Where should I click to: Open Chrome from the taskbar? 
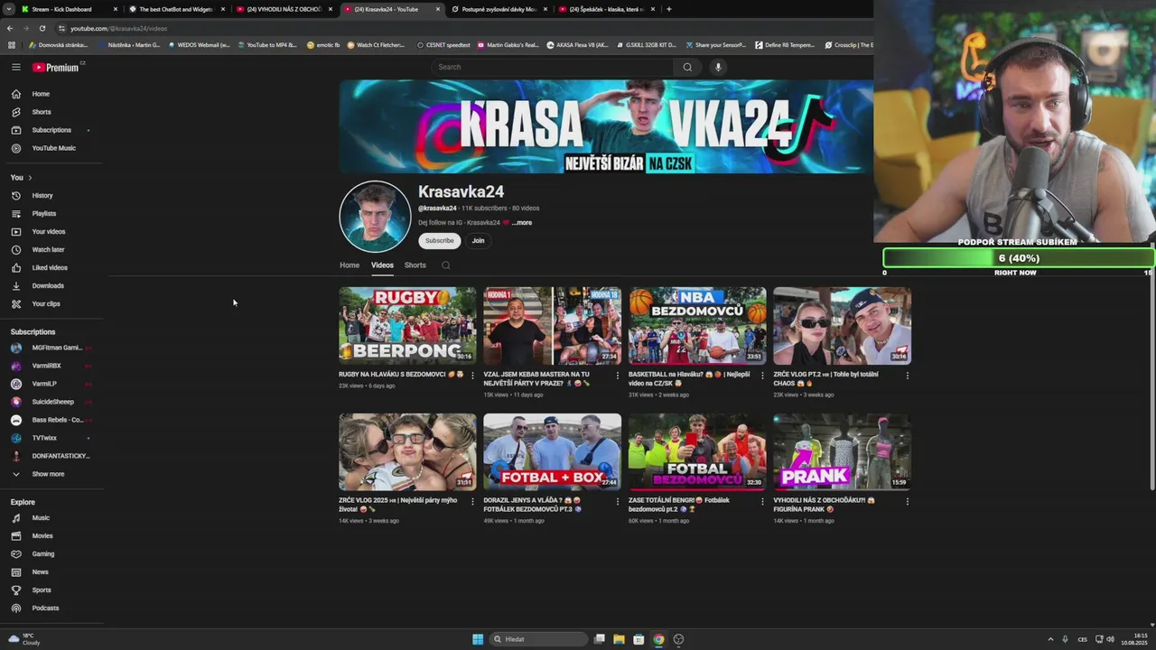658,639
